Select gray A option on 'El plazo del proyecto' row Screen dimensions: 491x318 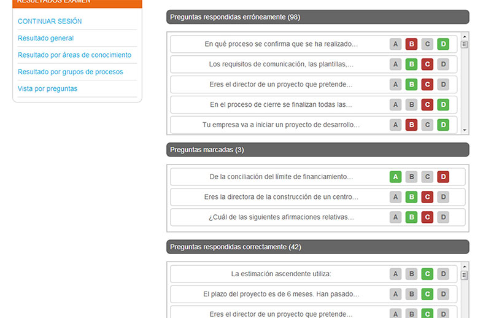pyautogui.click(x=396, y=294)
